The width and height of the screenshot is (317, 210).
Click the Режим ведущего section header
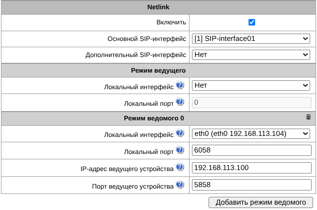pos(158,71)
